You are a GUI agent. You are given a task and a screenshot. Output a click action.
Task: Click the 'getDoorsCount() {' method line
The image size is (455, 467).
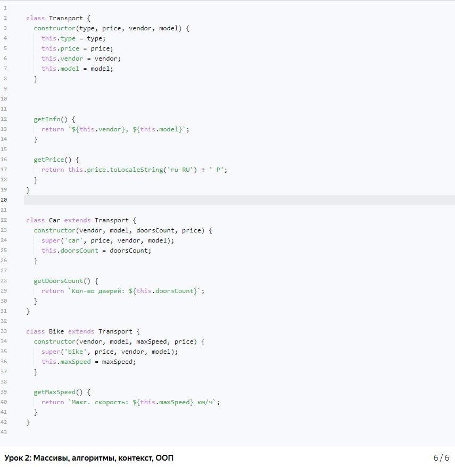coord(66,281)
